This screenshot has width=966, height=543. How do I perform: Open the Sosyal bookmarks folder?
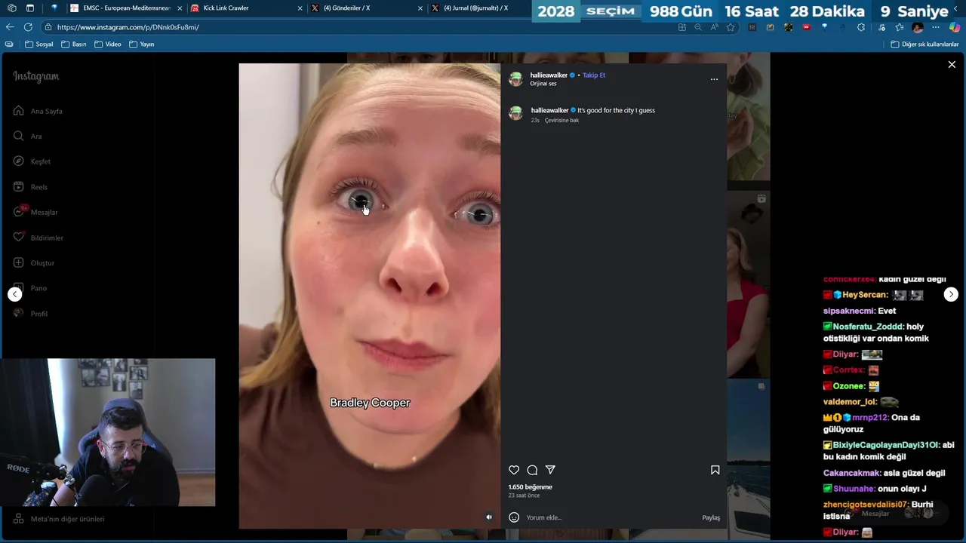[x=39, y=44]
